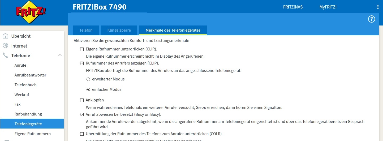Click the FRITZ!Box 7490 title

tap(100, 7)
